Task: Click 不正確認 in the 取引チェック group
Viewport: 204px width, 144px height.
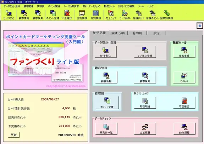Action: pyautogui.click(x=184, y=103)
